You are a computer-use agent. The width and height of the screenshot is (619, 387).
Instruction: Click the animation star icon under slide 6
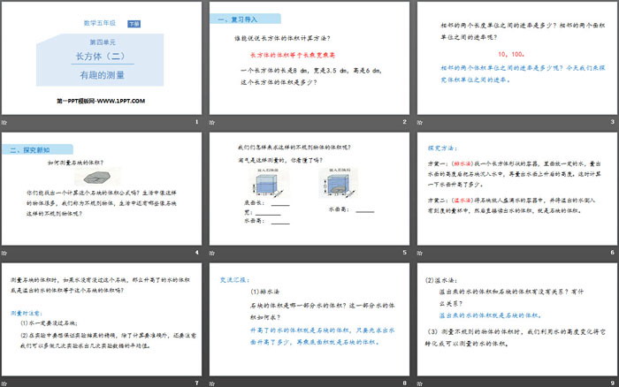click(x=419, y=254)
